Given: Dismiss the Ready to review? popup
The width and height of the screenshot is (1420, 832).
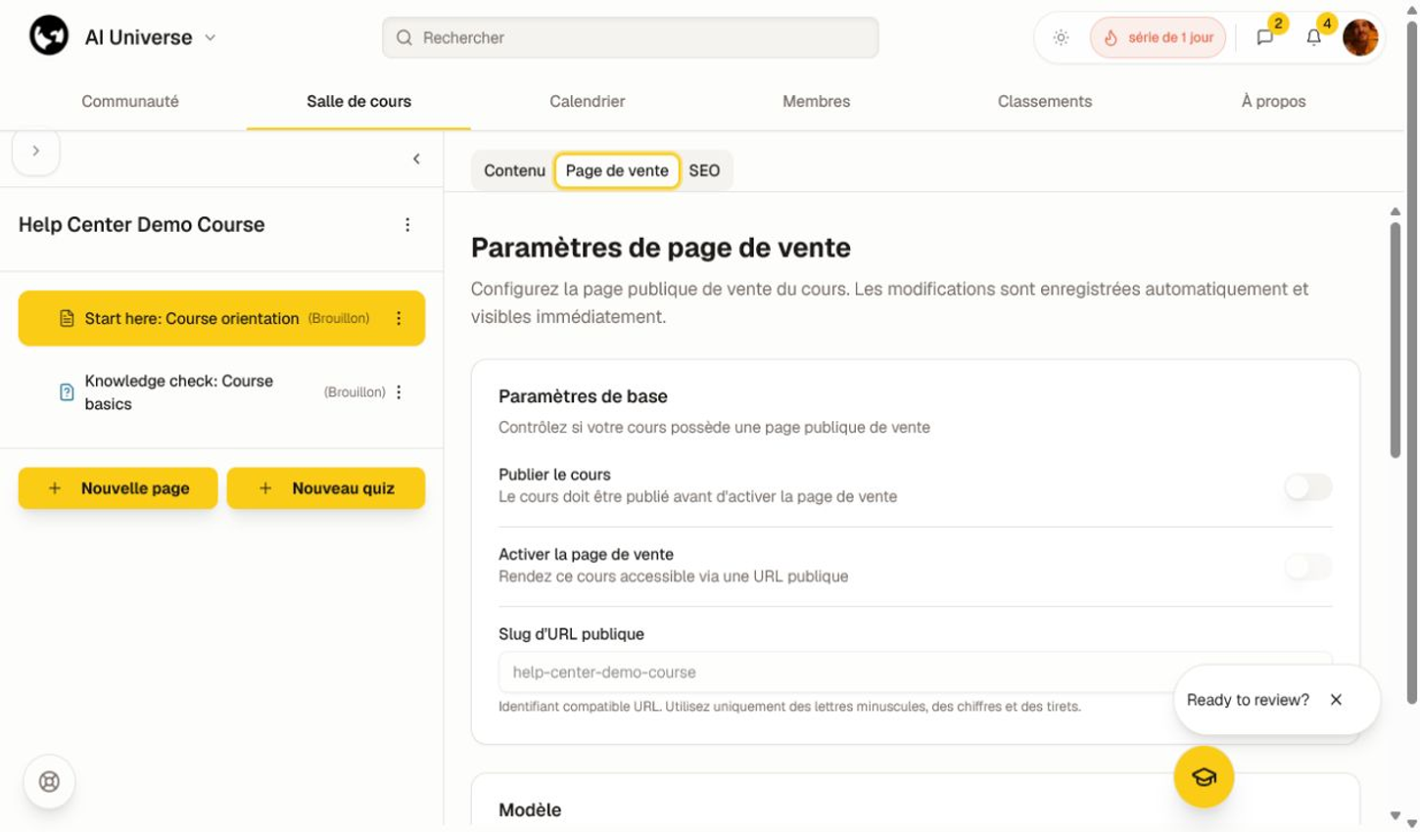Looking at the screenshot, I should pyautogui.click(x=1336, y=700).
